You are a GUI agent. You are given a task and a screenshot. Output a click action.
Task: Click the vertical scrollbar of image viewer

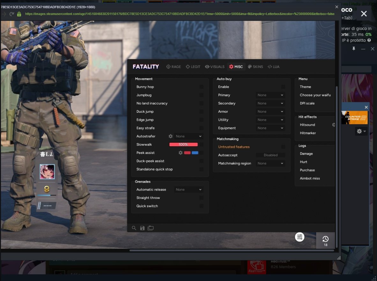click(x=337, y=167)
